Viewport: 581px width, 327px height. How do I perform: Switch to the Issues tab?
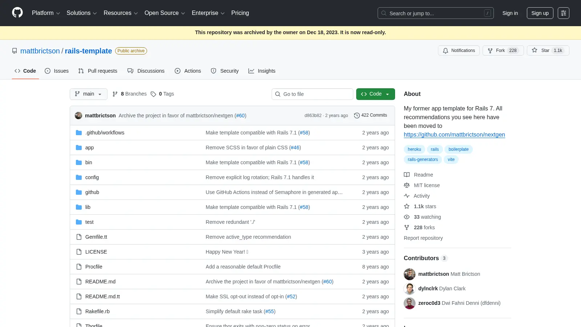coord(57,71)
